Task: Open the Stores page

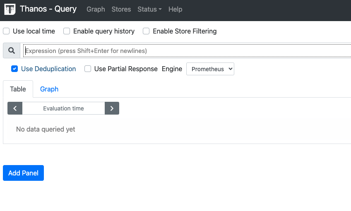Action: click(121, 9)
